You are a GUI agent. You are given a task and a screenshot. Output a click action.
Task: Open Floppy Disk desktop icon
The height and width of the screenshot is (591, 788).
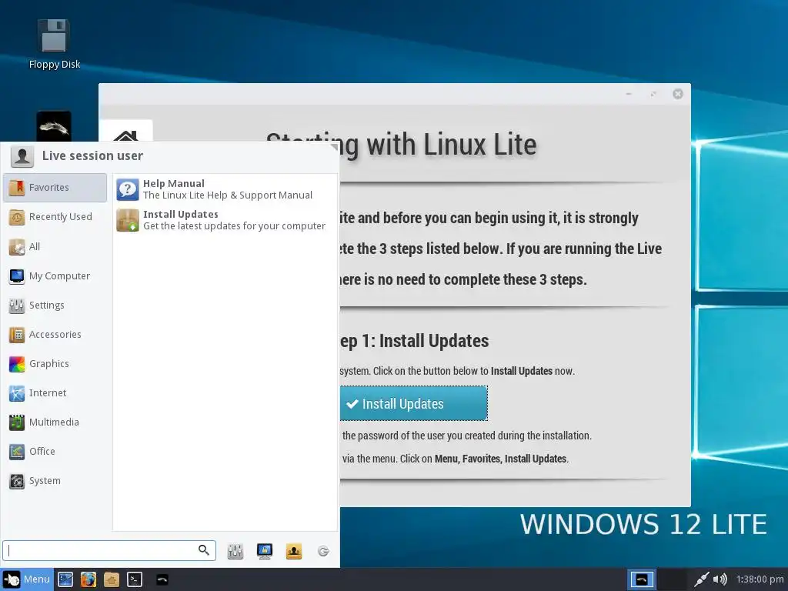(54, 44)
